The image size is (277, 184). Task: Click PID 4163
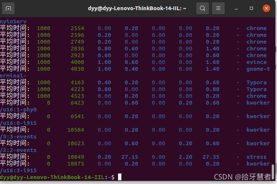[x=77, y=82]
